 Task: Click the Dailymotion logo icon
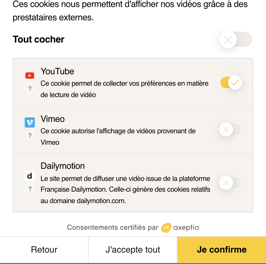(30, 176)
